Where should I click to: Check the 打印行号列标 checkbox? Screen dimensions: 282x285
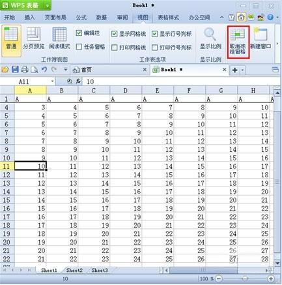[x=154, y=48]
